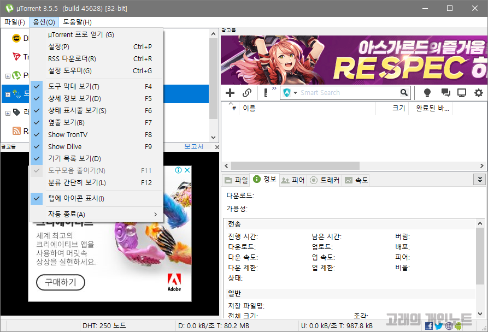Click the sidebar vertical scrollbar thumb
This screenshot has height=332, width=488.
[x=213, y=79]
